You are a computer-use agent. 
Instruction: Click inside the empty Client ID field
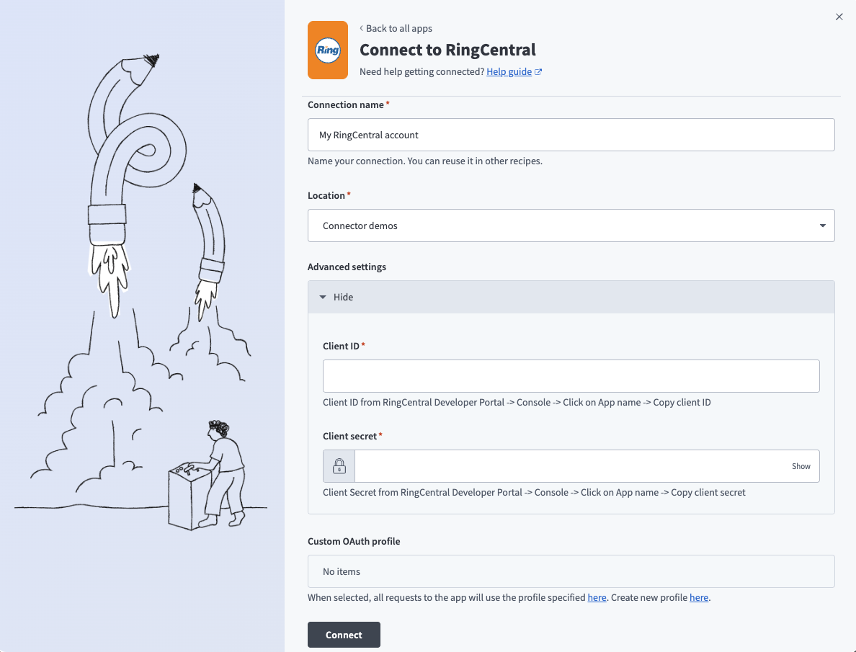[x=571, y=375]
